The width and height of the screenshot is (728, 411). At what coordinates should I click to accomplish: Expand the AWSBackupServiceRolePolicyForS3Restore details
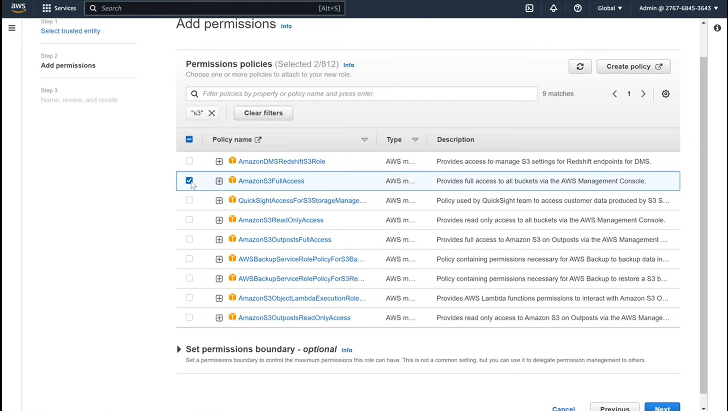pyautogui.click(x=219, y=279)
